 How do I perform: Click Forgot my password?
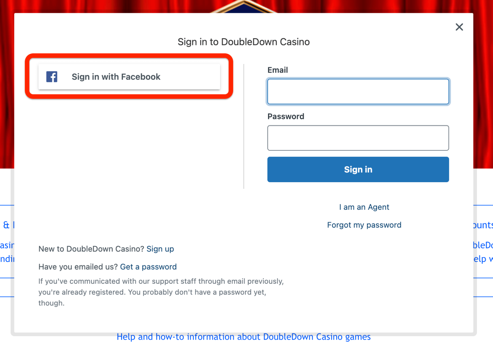[364, 225]
